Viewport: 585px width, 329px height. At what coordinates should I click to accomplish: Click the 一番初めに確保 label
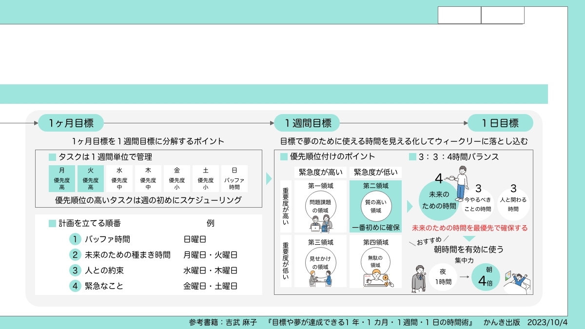tap(376, 227)
